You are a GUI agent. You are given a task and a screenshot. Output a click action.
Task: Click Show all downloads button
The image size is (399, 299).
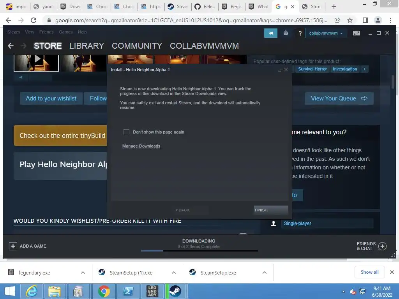pyautogui.click(x=369, y=272)
